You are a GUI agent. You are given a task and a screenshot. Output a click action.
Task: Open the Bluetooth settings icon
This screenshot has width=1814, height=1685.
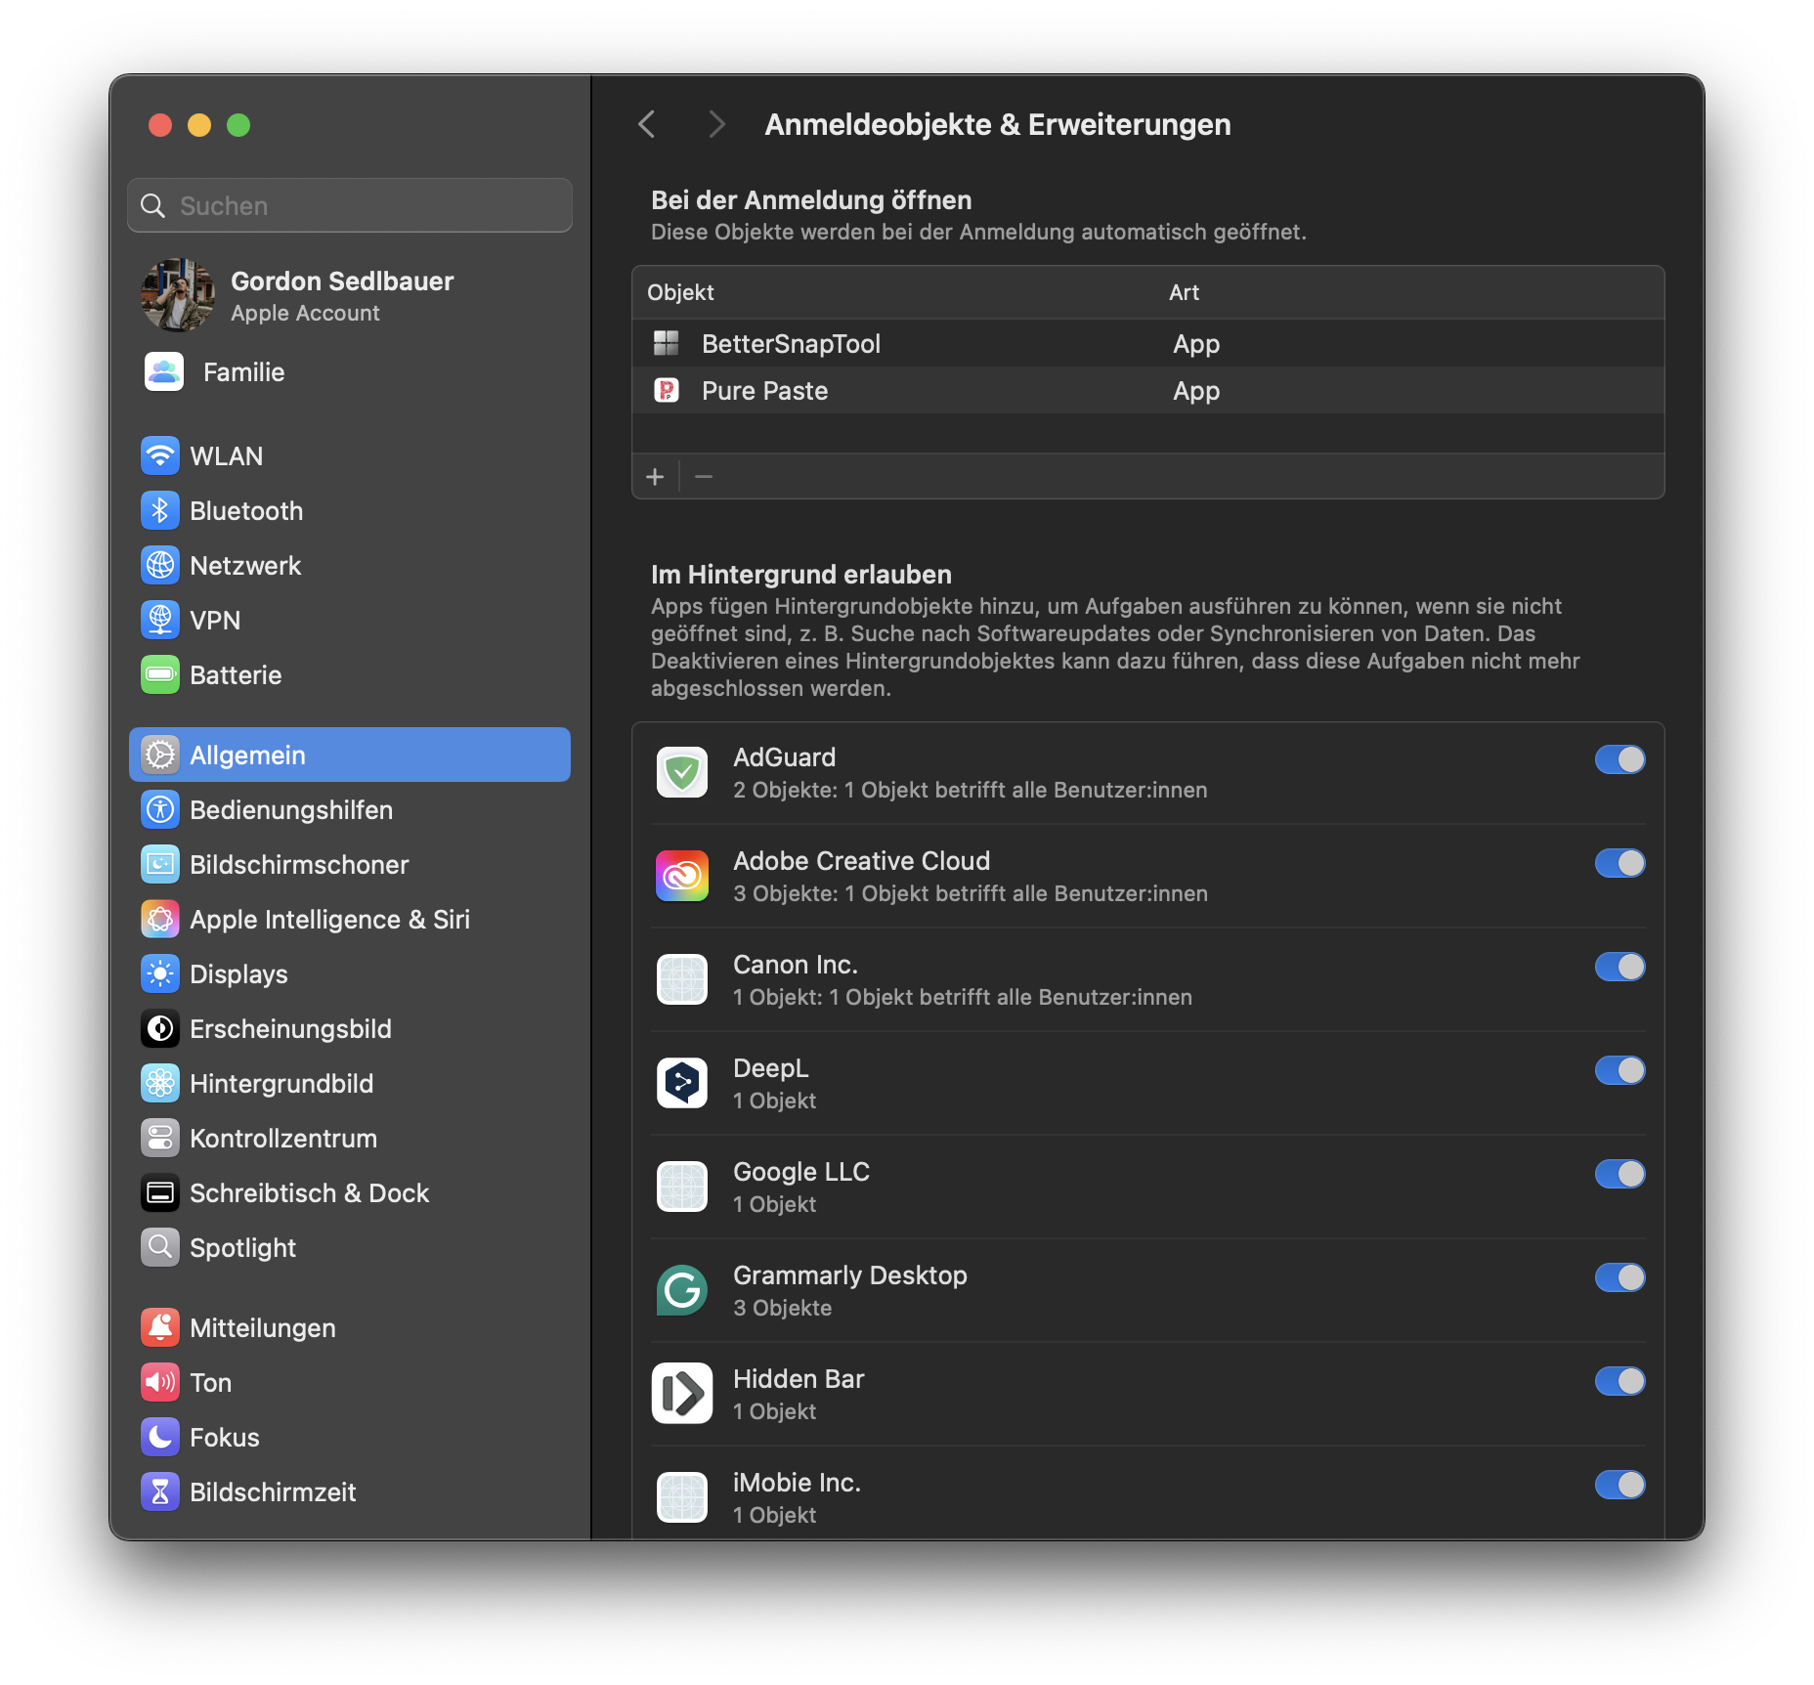tap(160, 510)
